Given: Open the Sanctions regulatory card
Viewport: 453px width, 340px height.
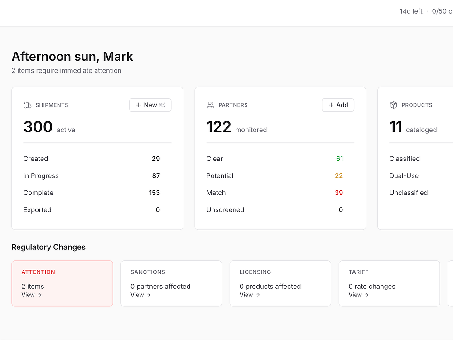Looking at the screenshot, I should point(171,283).
